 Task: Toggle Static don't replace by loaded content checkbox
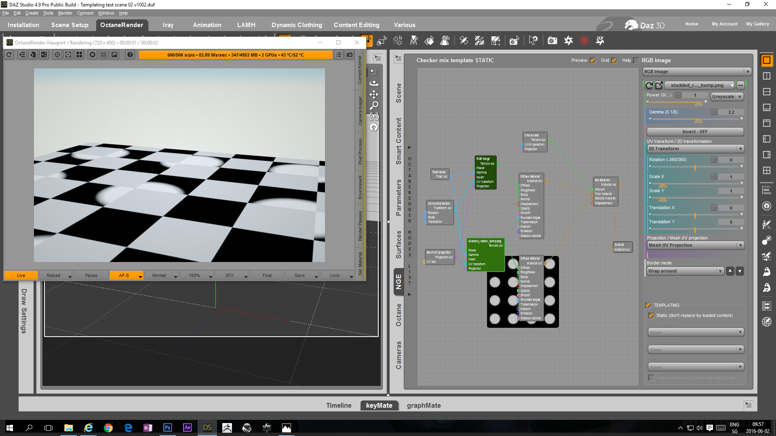click(x=651, y=315)
